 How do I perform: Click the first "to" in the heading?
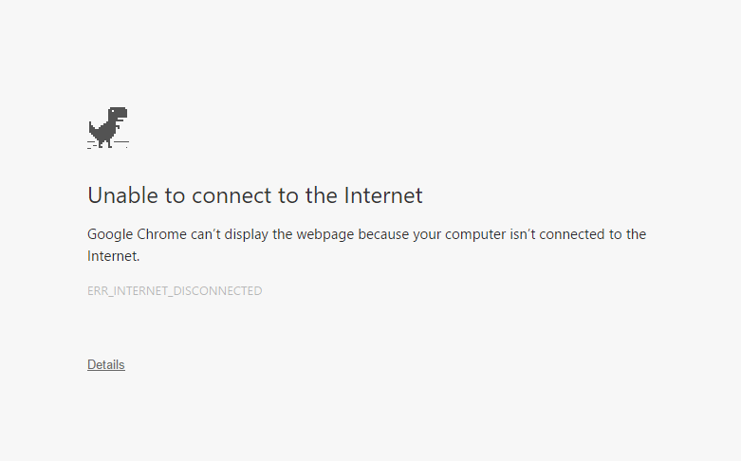tap(175, 195)
